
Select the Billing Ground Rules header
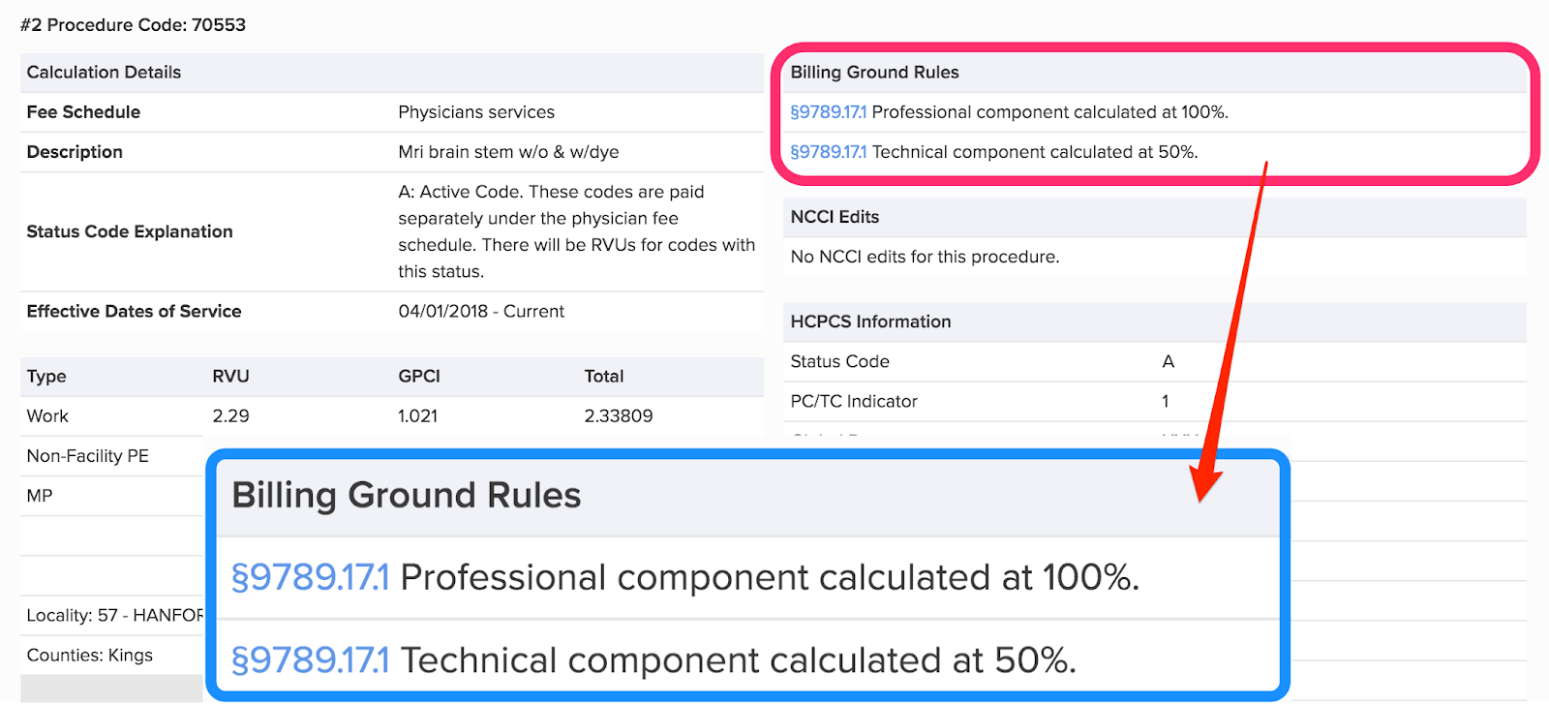(874, 73)
